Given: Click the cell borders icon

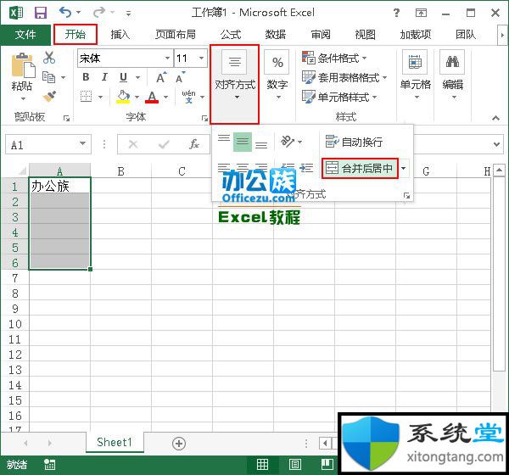Looking at the screenshot, I should [86, 97].
